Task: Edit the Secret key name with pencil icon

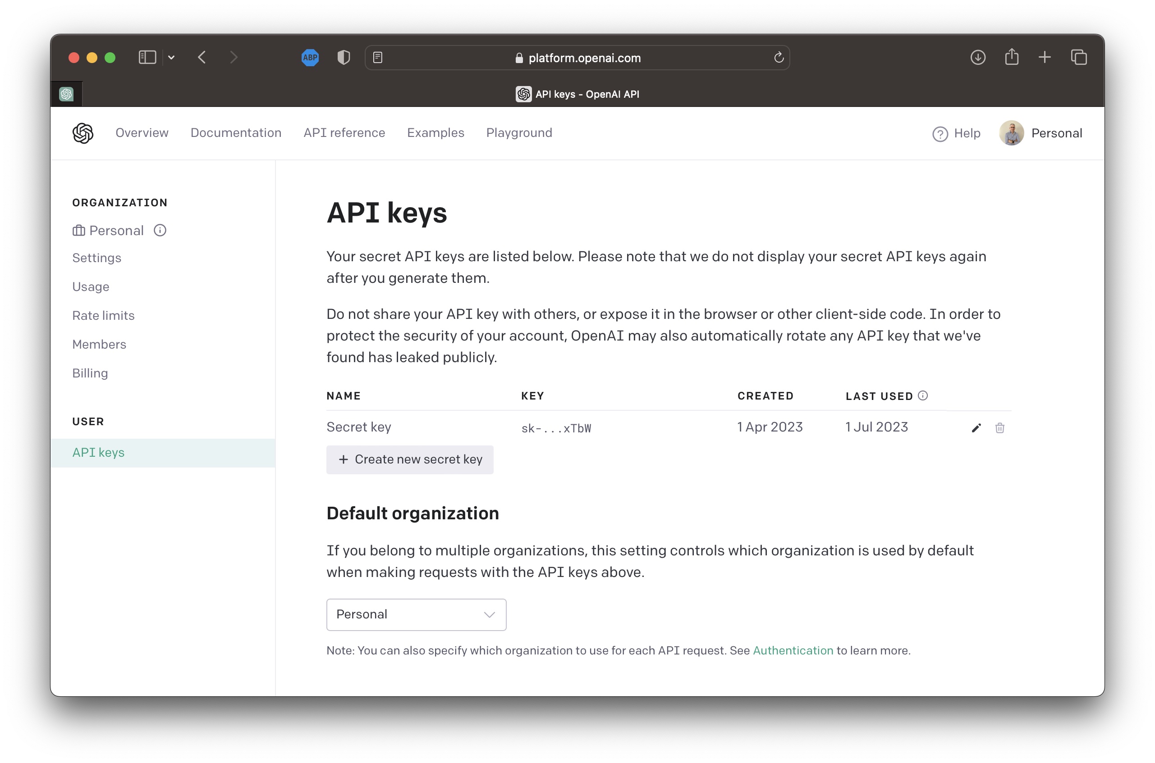Action: click(976, 428)
